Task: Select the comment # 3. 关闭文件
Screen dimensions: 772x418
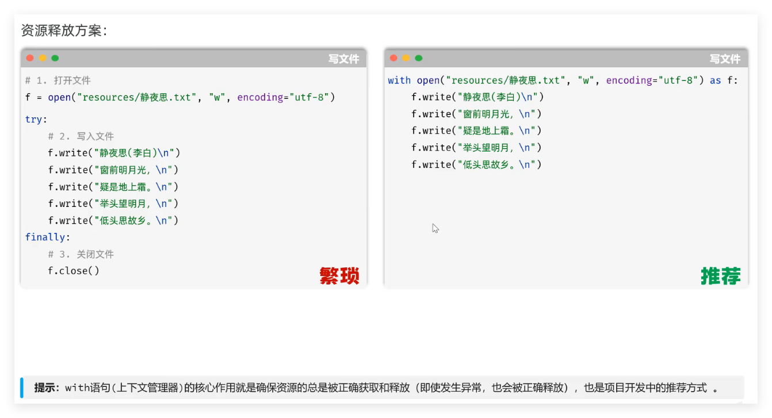Action: 81,254
